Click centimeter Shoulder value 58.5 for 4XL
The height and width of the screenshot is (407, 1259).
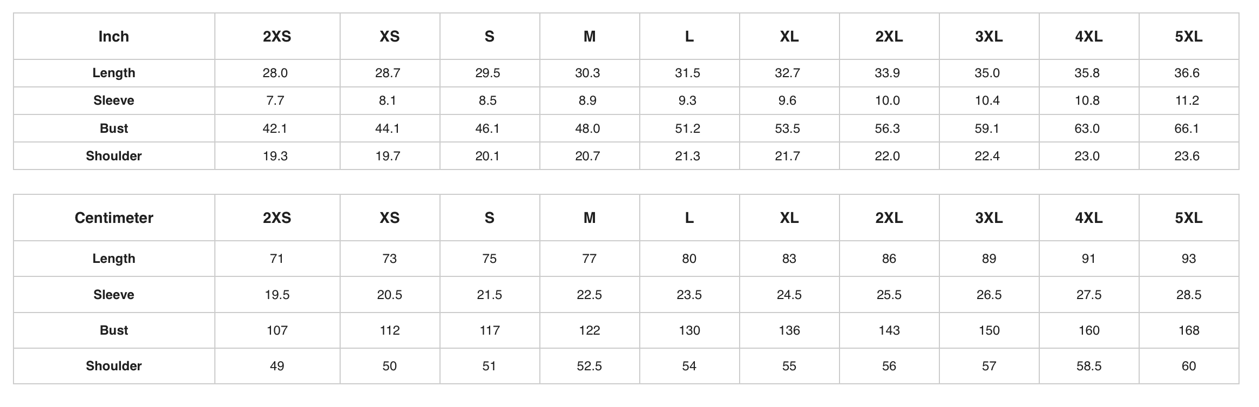(x=1088, y=366)
